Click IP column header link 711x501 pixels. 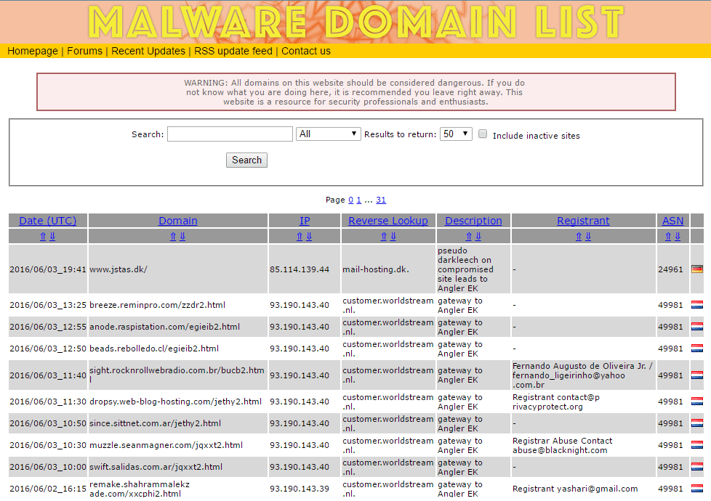(305, 221)
